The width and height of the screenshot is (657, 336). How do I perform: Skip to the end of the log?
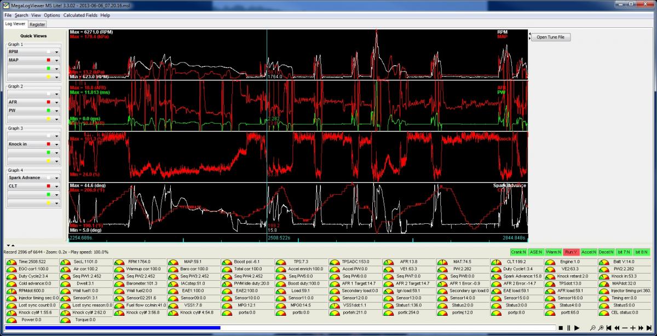click(x=649, y=328)
